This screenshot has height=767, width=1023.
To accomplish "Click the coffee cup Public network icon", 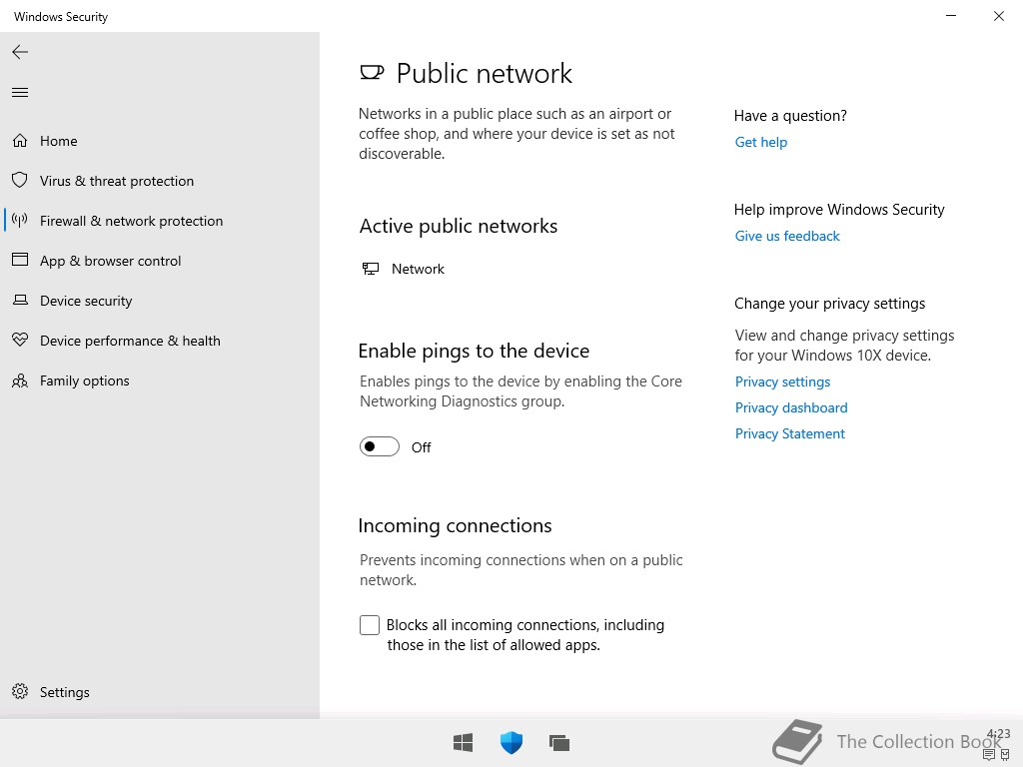I will 372,72.
